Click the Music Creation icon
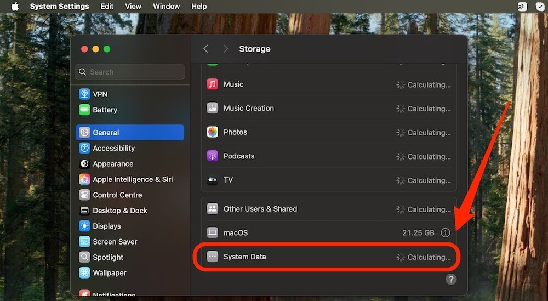The width and height of the screenshot is (548, 301). point(212,109)
